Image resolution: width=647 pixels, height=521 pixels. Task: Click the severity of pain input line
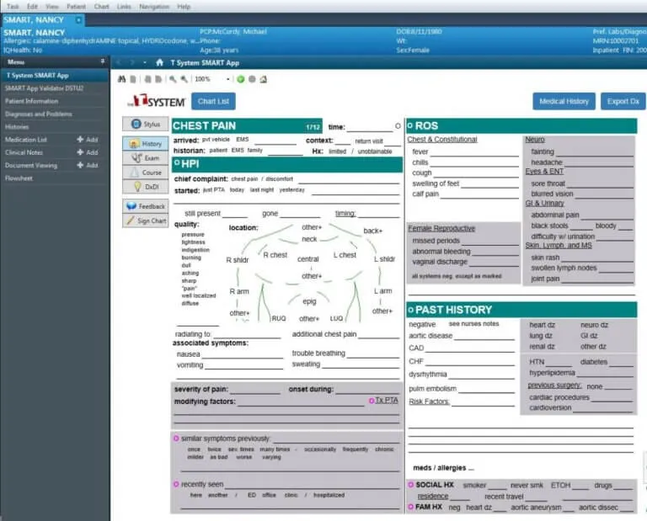(x=254, y=390)
